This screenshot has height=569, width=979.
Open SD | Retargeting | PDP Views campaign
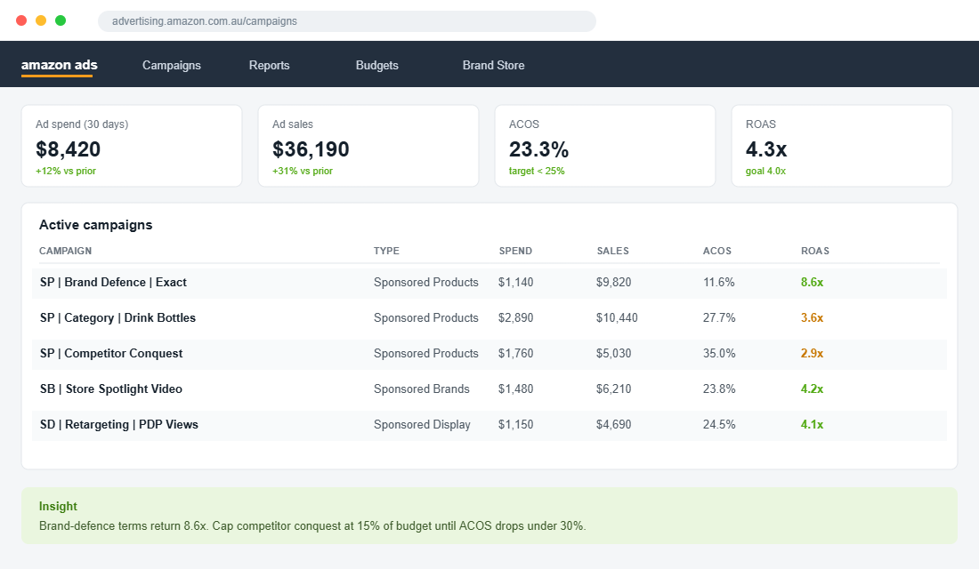[118, 424]
